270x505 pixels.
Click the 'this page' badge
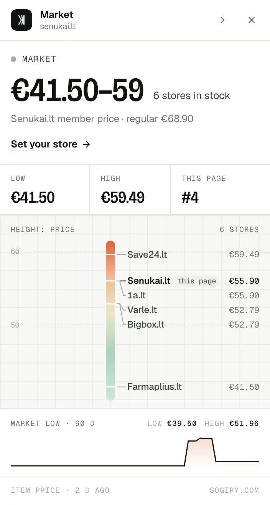[197, 281]
